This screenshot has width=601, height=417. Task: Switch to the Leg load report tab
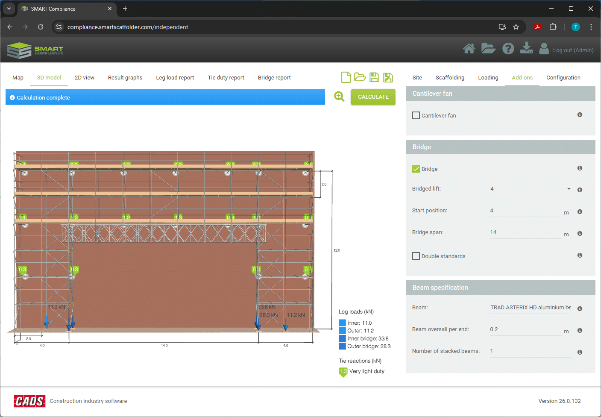175,78
